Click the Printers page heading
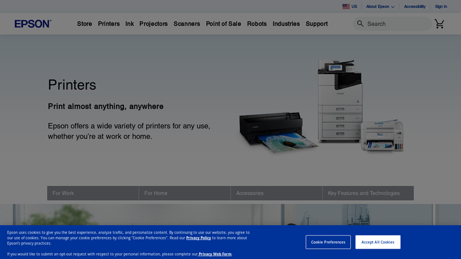Image resolution: width=461 pixels, height=259 pixels. pyautogui.click(x=72, y=85)
